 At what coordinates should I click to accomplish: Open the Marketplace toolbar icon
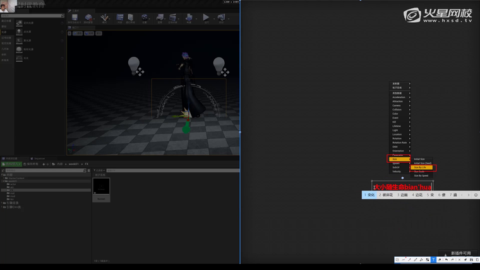coord(130,18)
